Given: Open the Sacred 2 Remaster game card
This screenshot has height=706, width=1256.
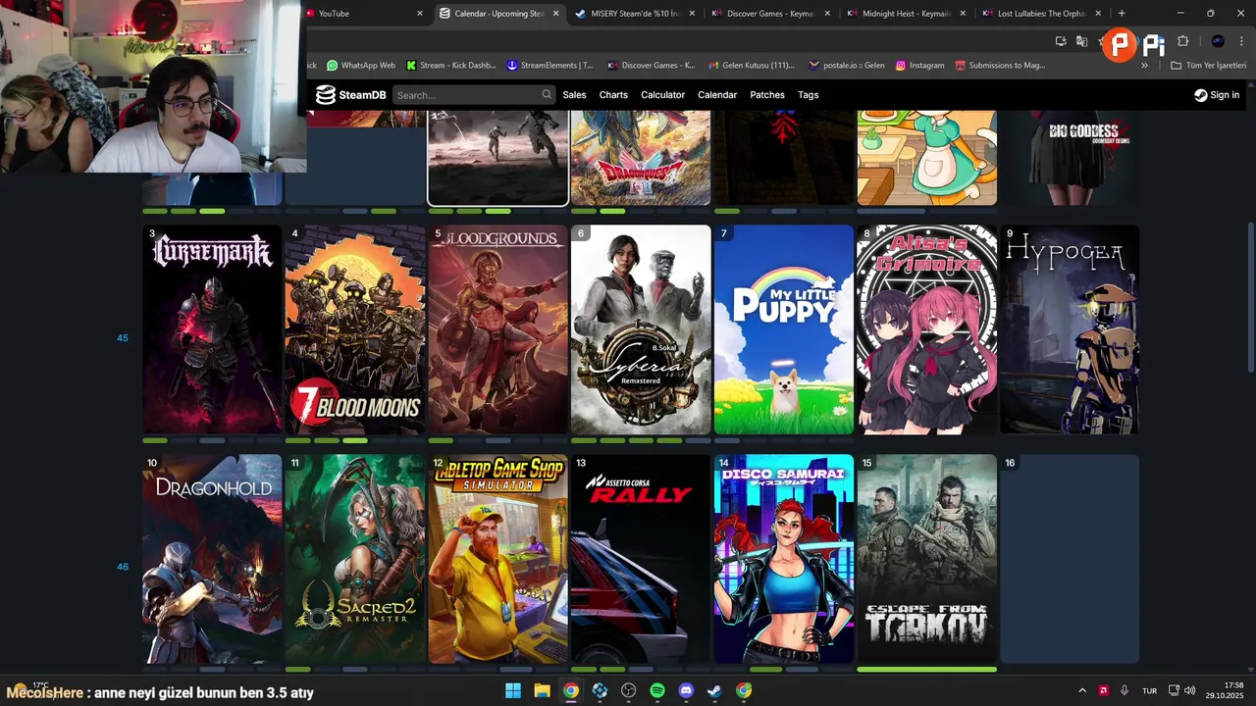Looking at the screenshot, I should 355,559.
